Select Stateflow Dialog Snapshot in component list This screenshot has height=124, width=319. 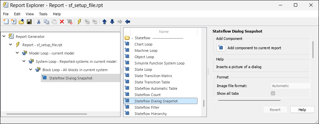click(x=161, y=101)
